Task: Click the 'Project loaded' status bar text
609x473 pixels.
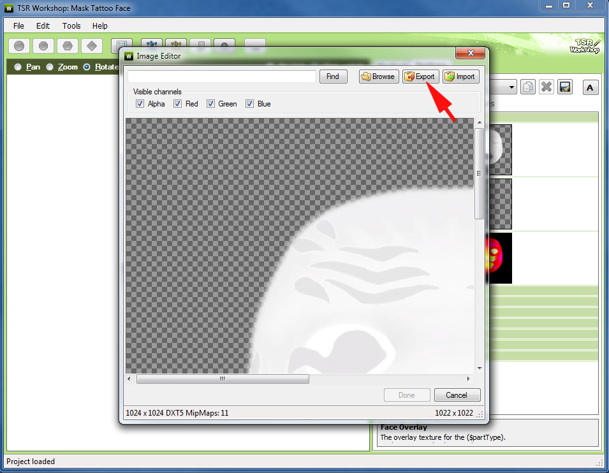Action: [31, 462]
